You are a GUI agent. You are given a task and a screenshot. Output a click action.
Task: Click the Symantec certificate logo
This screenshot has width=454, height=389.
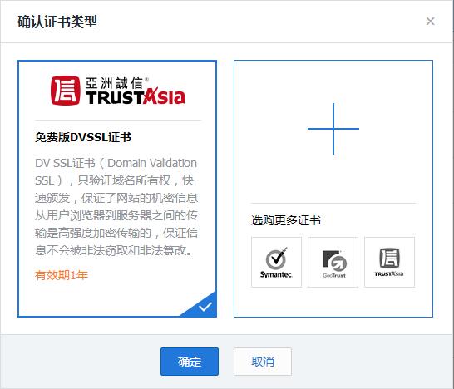pyautogui.click(x=277, y=262)
